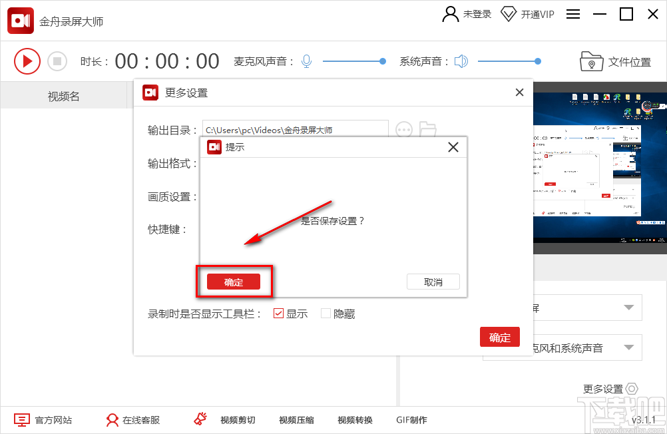
Task: Mute the microphone icon
Action: pyautogui.click(x=306, y=61)
